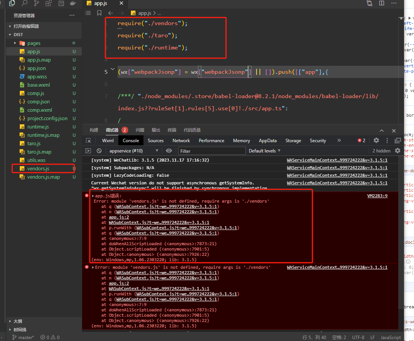The width and height of the screenshot is (414, 341).
Task: Open DevTools settings gear icon
Action: pyautogui.click(x=376, y=140)
